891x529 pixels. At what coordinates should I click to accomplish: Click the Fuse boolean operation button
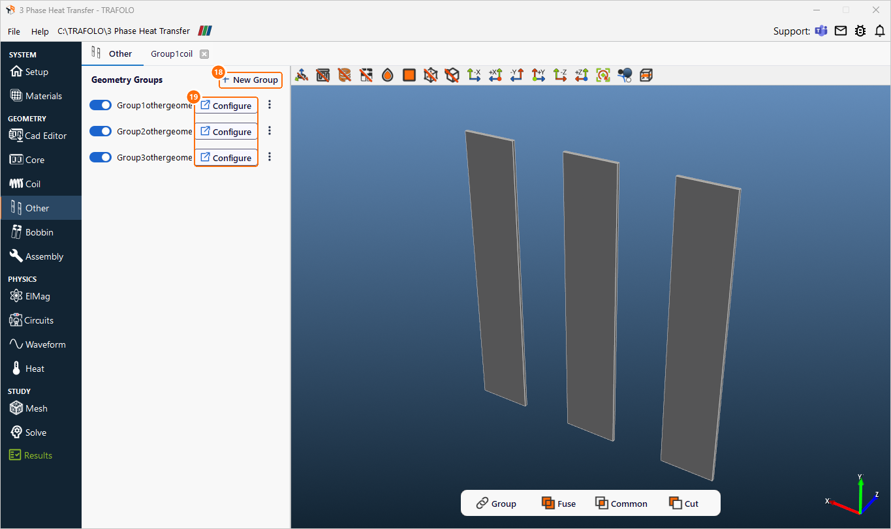[x=559, y=504]
